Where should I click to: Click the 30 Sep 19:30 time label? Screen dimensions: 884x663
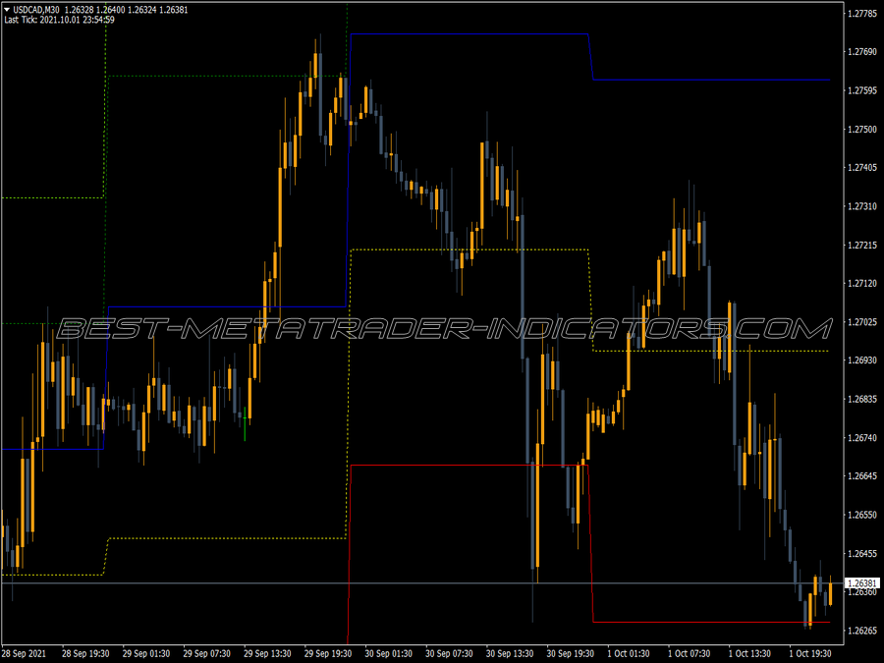(570, 653)
